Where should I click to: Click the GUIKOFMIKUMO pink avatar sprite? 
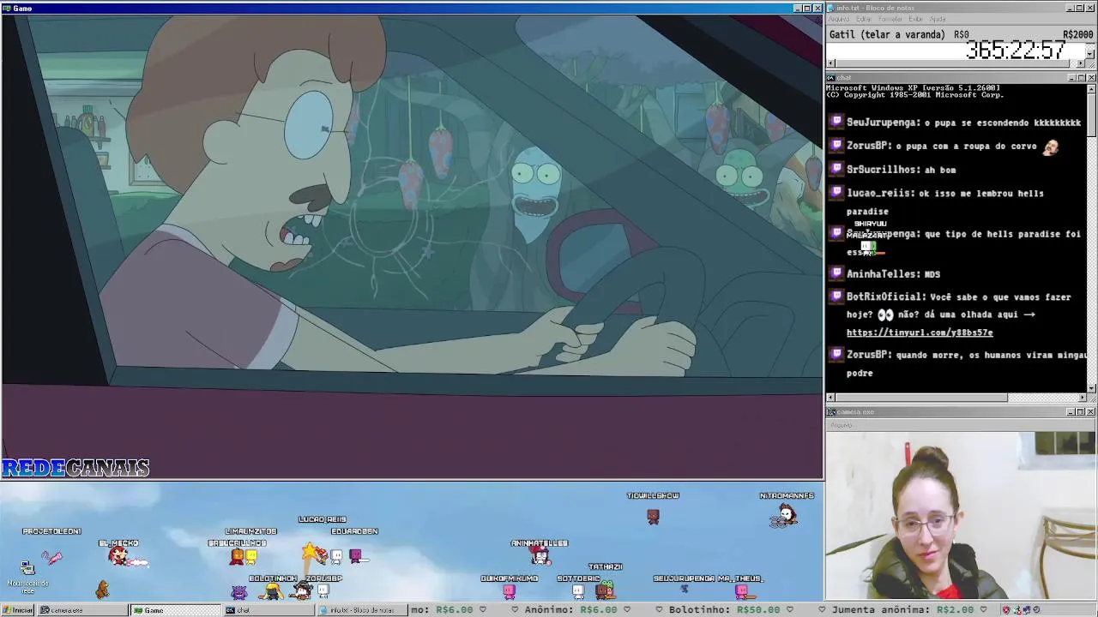click(509, 590)
